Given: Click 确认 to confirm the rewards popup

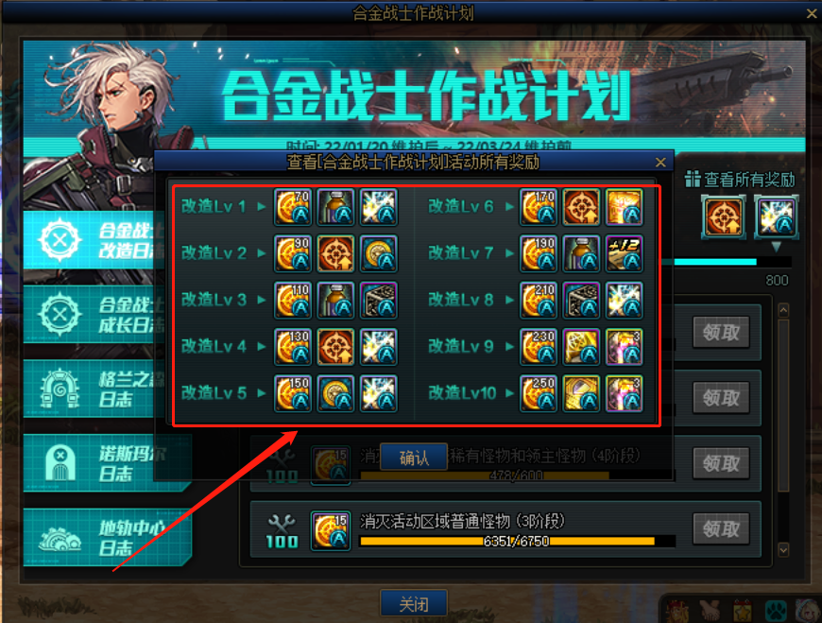Looking at the screenshot, I should pos(414,458).
